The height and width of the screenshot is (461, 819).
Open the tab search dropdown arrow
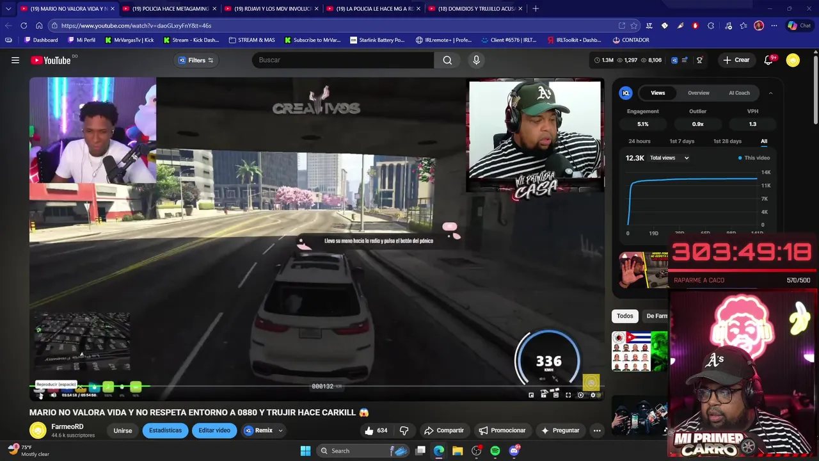pyautogui.click(x=8, y=8)
